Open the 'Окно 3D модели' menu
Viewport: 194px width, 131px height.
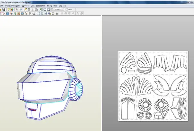coord(13,6)
